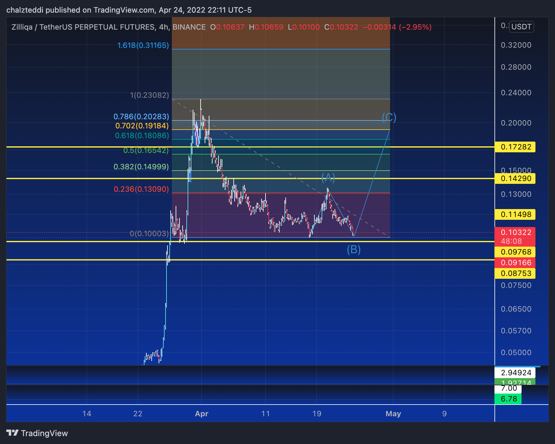Click the 0.786(0.20283) Fibonacci label
This screenshot has width=555, height=444.
[x=141, y=116]
